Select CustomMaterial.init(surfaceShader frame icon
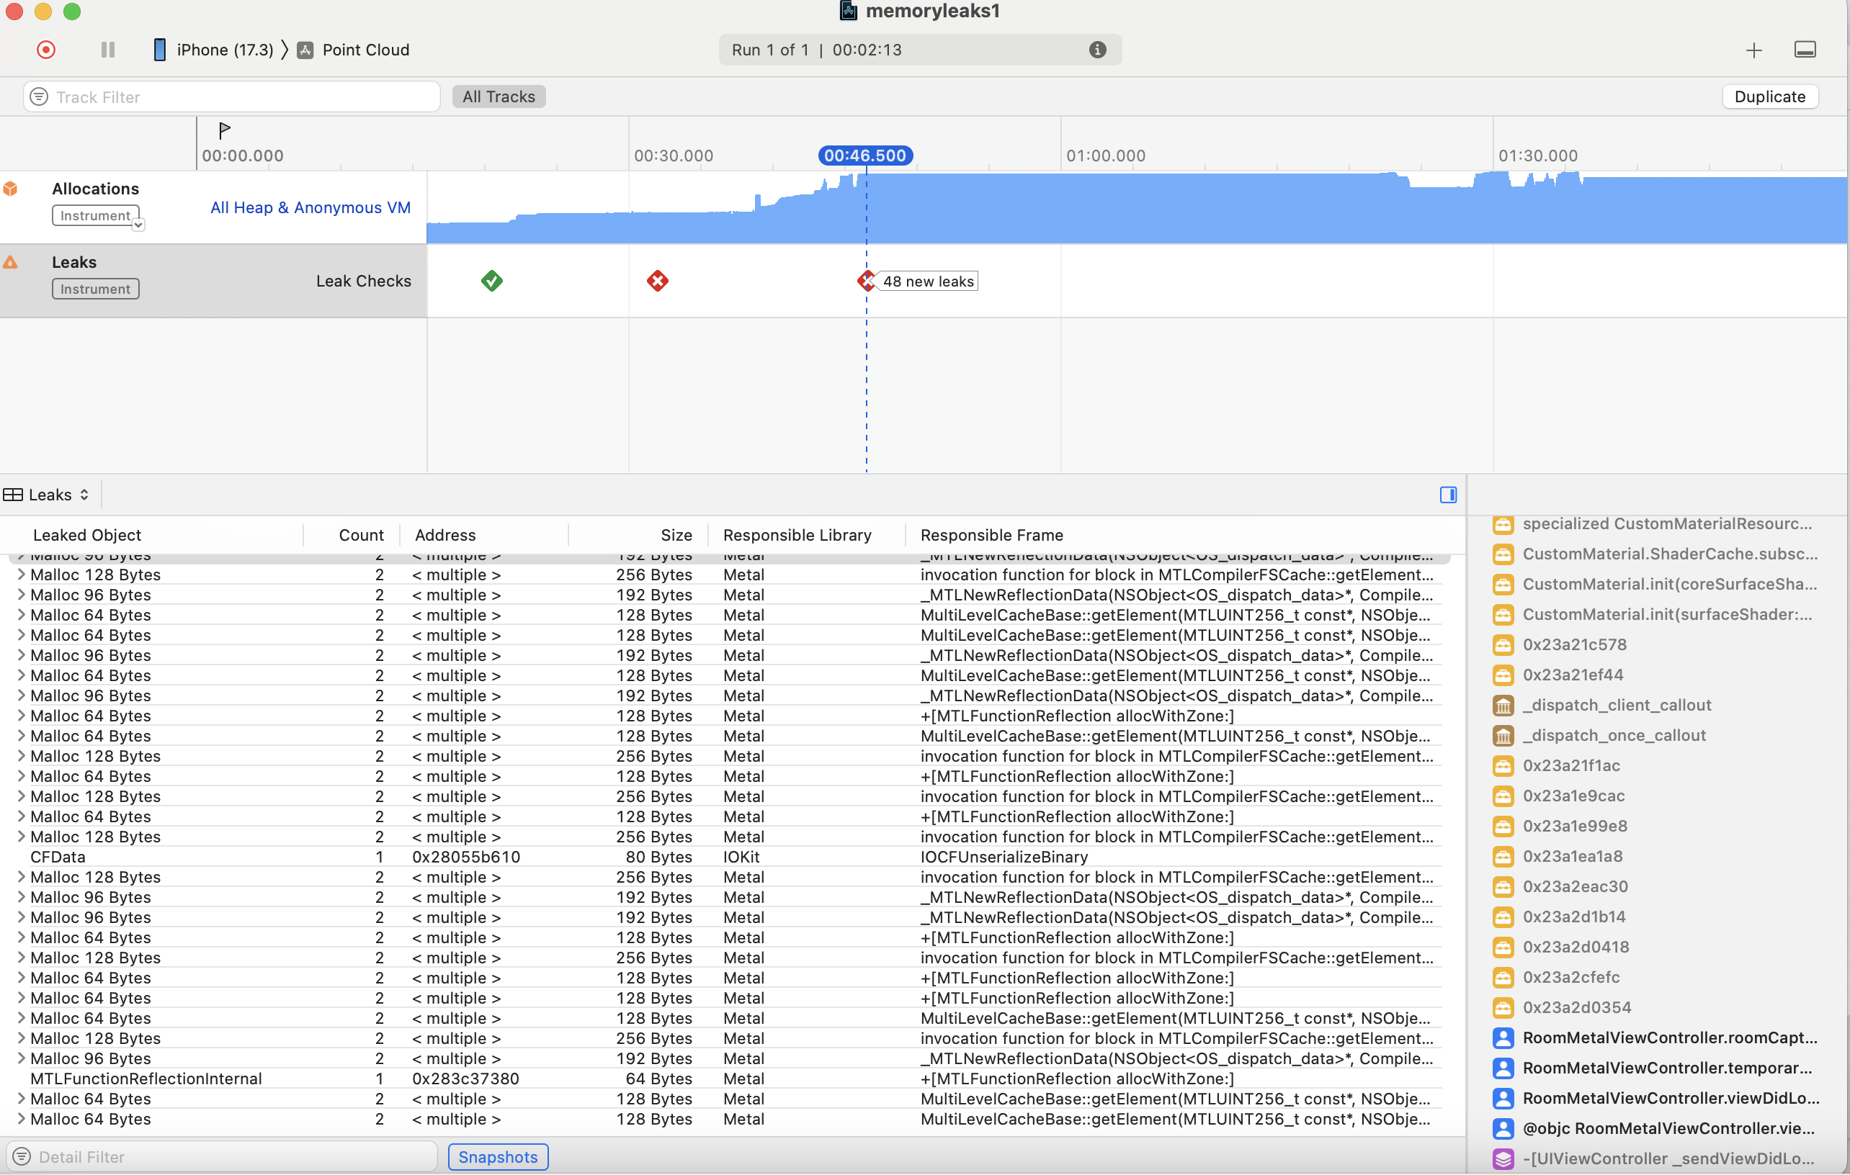Image resolution: width=1850 pixels, height=1175 pixels. [x=1503, y=614]
